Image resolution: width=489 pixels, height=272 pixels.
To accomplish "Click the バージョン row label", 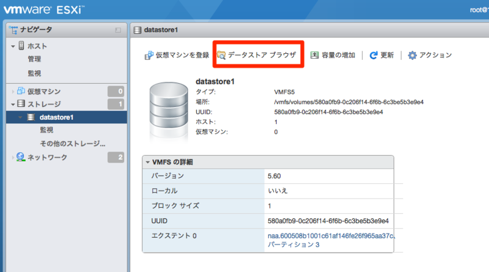I will click(167, 175).
